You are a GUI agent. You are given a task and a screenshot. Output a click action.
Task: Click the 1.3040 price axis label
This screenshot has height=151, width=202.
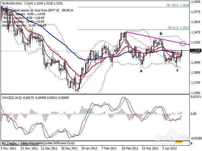coord(196,63)
